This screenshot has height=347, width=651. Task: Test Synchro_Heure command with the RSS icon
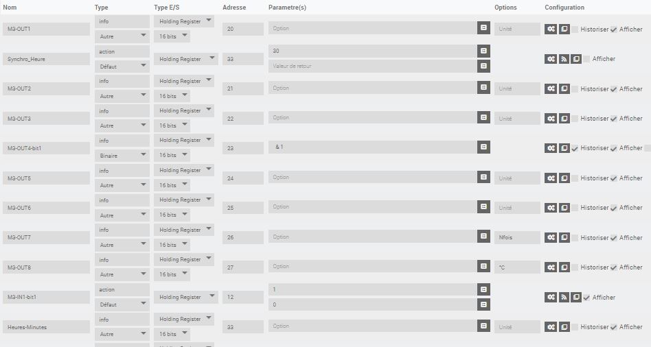point(563,59)
